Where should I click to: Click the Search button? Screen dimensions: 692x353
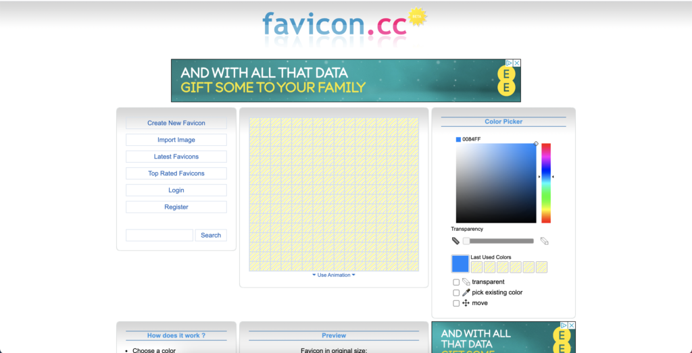click(x=211, y=236)
